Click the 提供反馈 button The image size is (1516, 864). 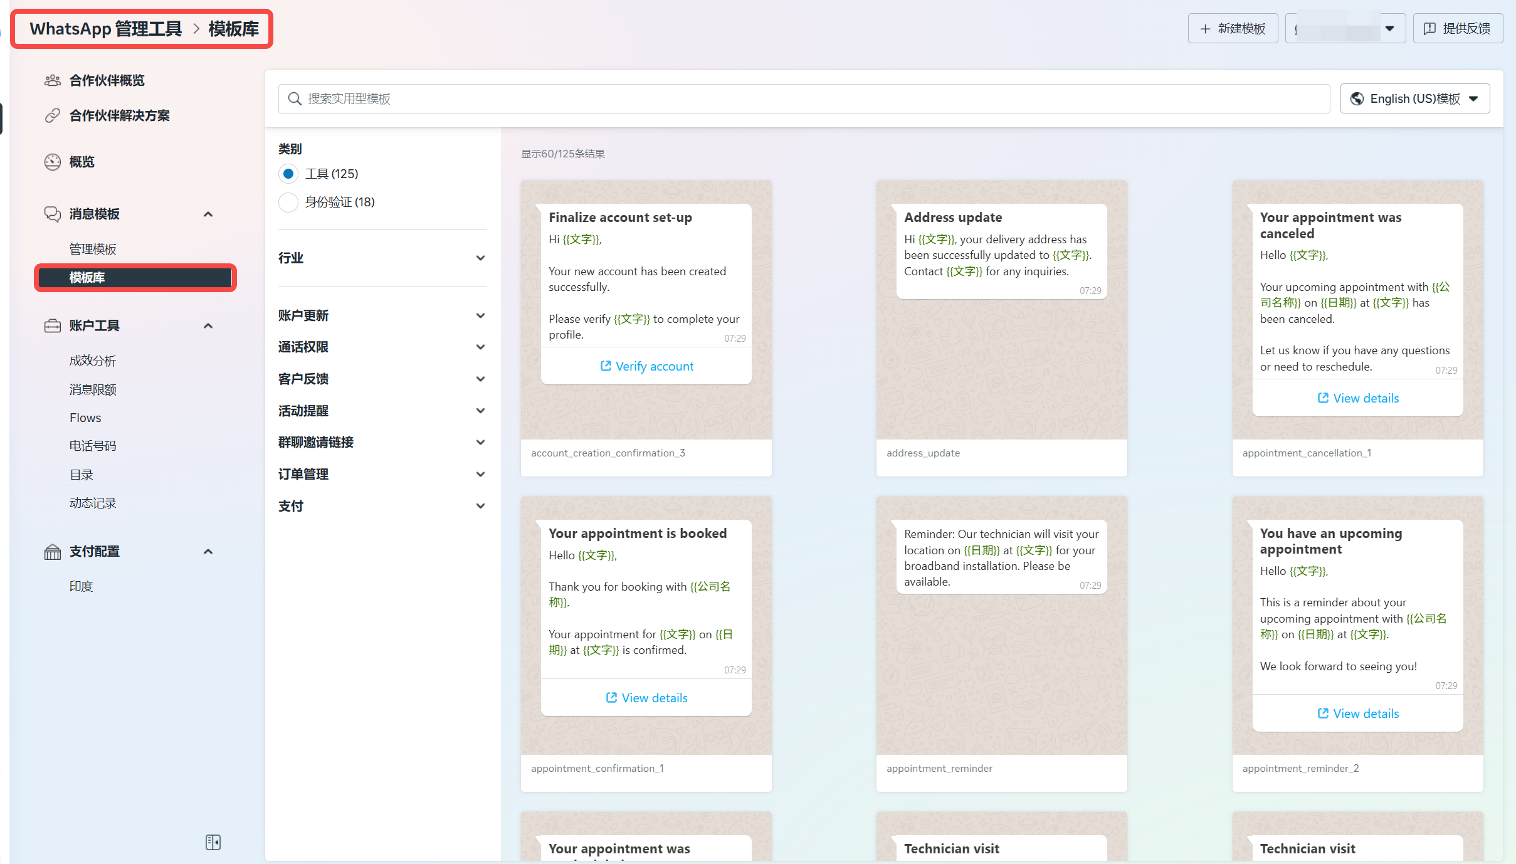coord(1458,28)
